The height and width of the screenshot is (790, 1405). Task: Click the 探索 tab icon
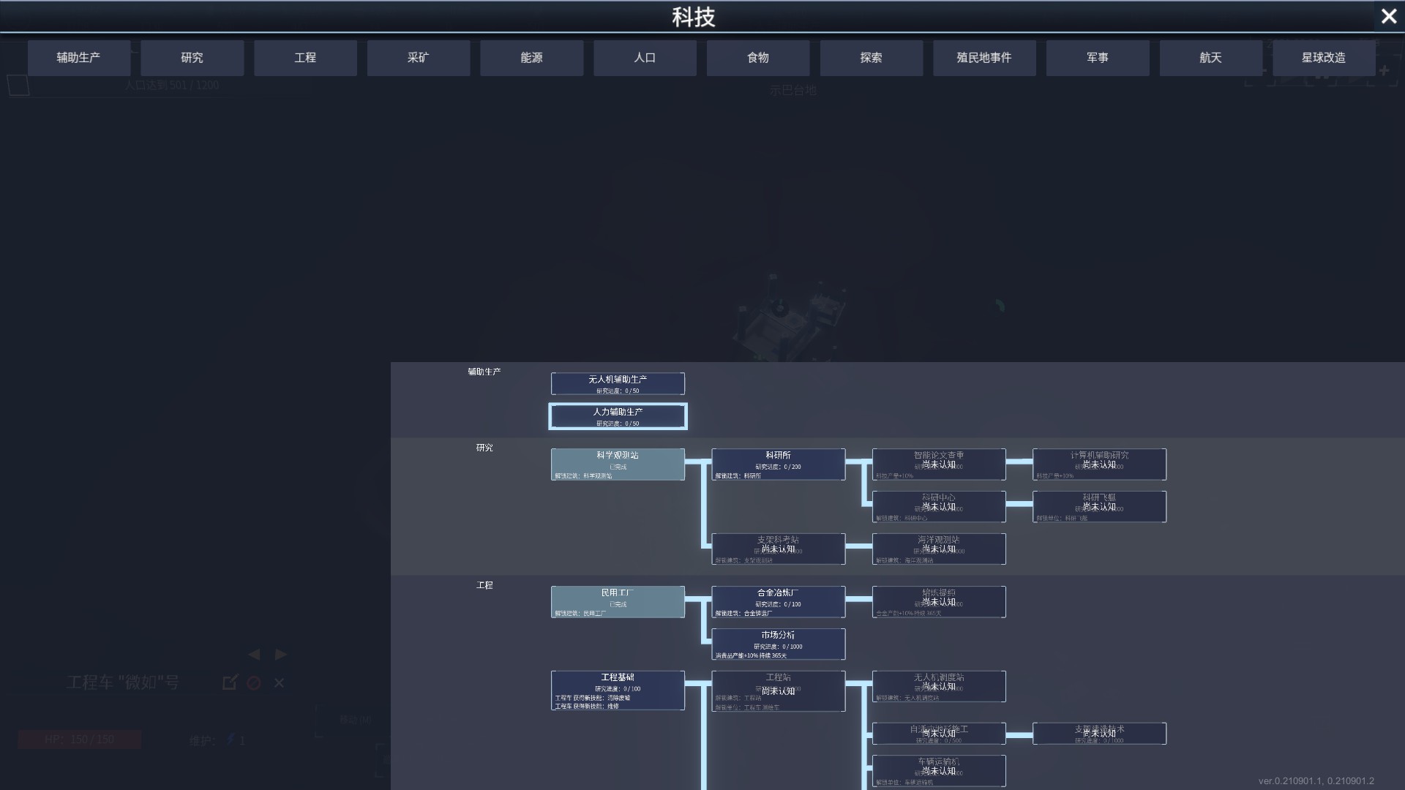point(870,57)
